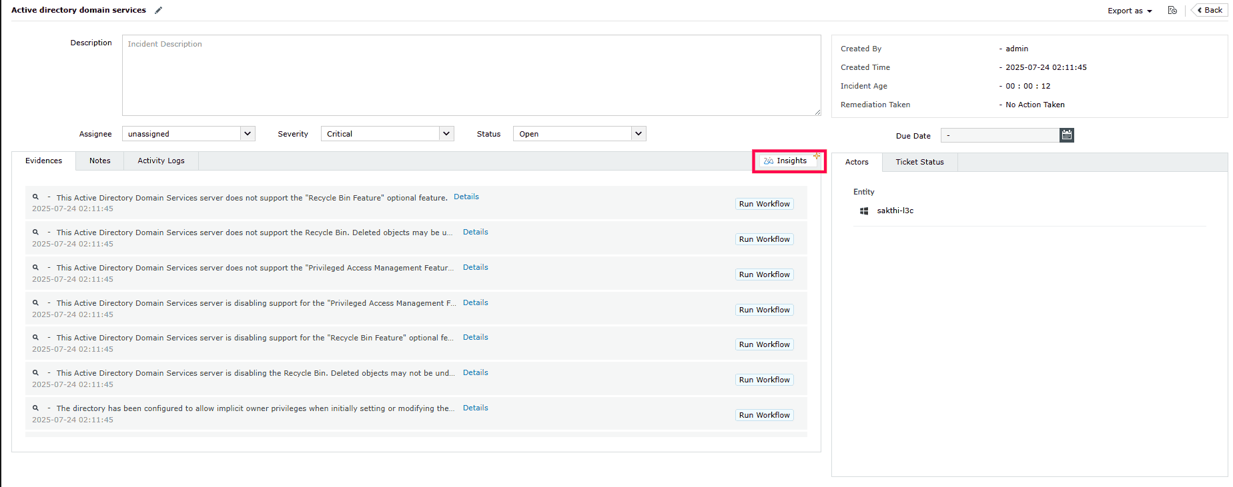
Task: Click the Created Time value 2025-07-24 02:11:45
Action: 1046,67
